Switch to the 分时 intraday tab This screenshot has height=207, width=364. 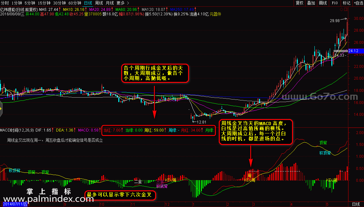point(5,3)
